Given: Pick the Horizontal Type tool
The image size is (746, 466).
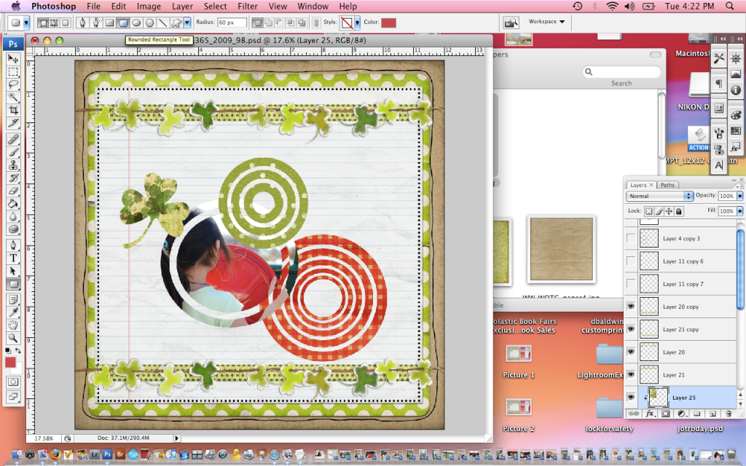Looking at the screenshot, I should point(13,258).
